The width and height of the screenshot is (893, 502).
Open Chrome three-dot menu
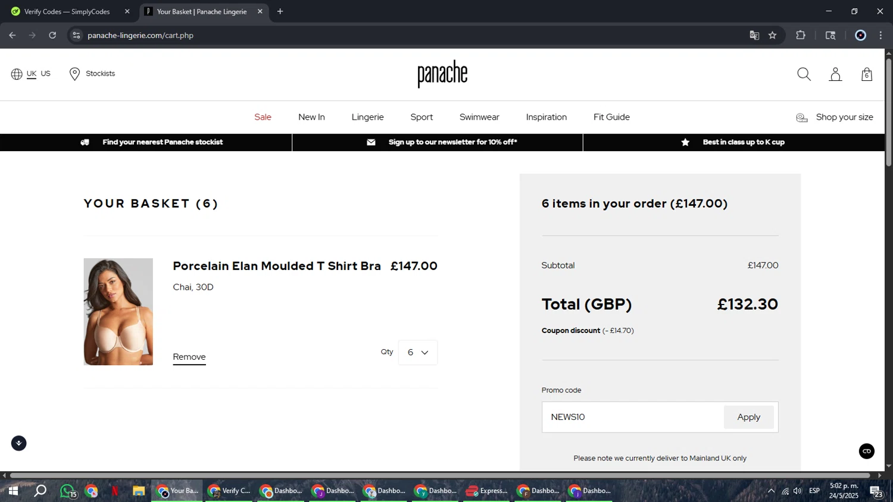pos(881,35)
